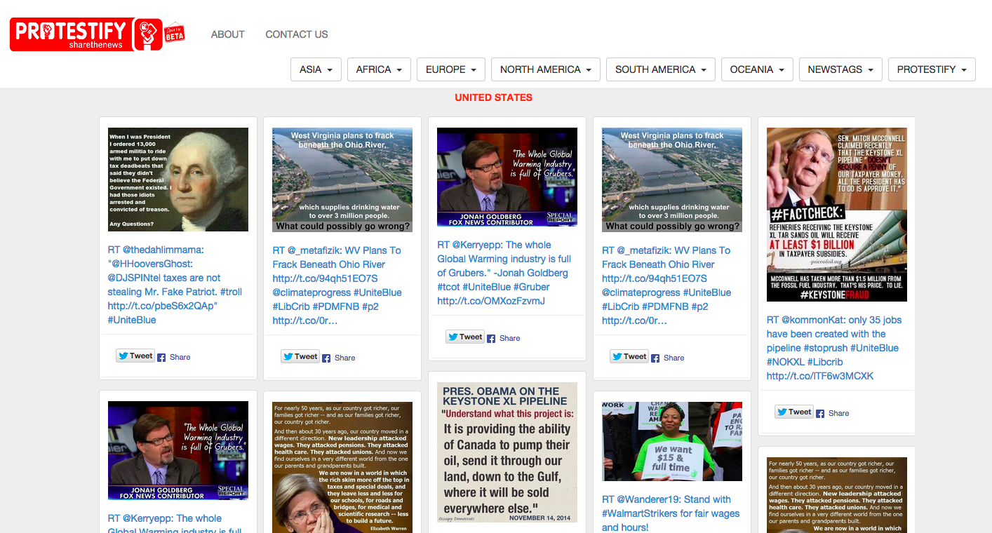
Task: Share the George Washington post on Facebook
Action: point(174,357)
